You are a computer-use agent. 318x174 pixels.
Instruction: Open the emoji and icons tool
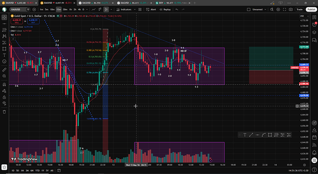(x=4, y=61)
